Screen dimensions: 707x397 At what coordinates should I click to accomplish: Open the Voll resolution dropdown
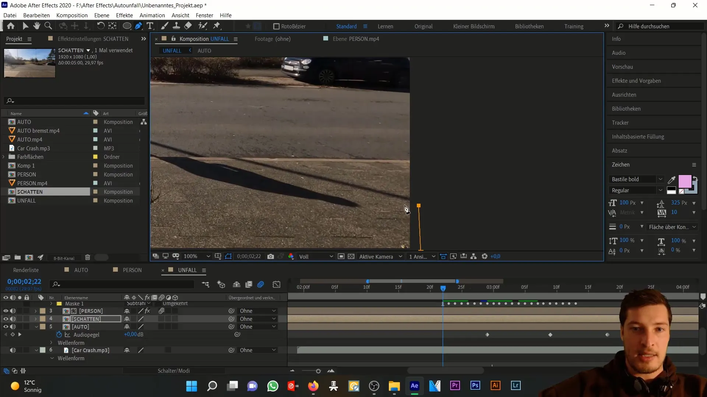[316, 257]
